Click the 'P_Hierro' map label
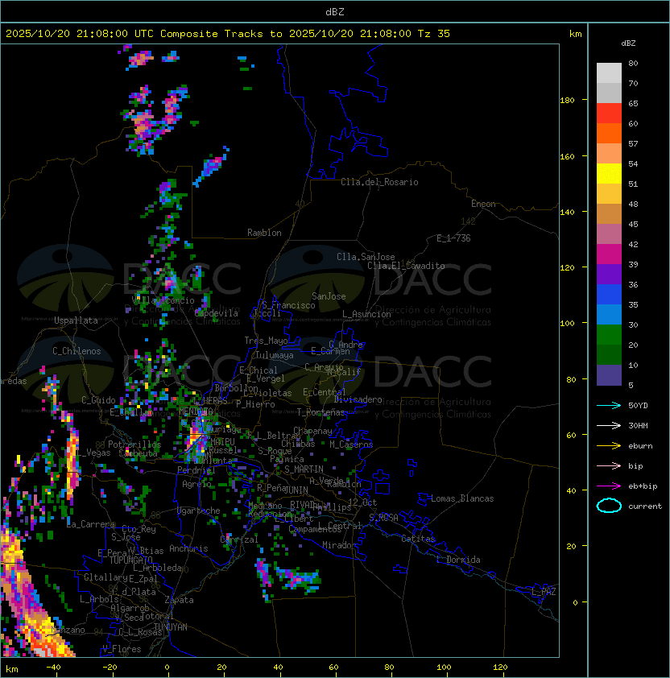Screen dimensions: 670x678 pos(255,404)
